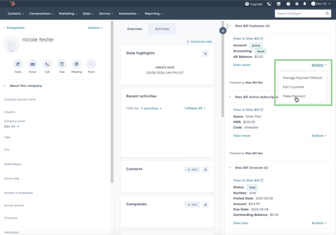Click the Upgrade button
Viewport: 336px width, 235px height.
pos(254,4)
